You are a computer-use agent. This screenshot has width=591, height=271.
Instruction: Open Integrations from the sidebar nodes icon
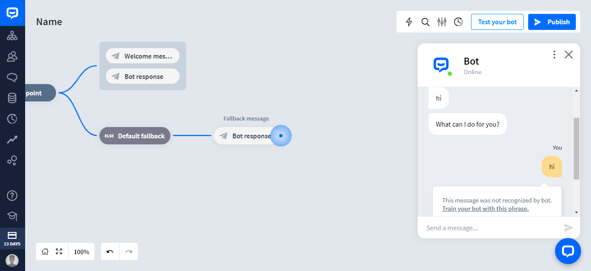[12, 160]
